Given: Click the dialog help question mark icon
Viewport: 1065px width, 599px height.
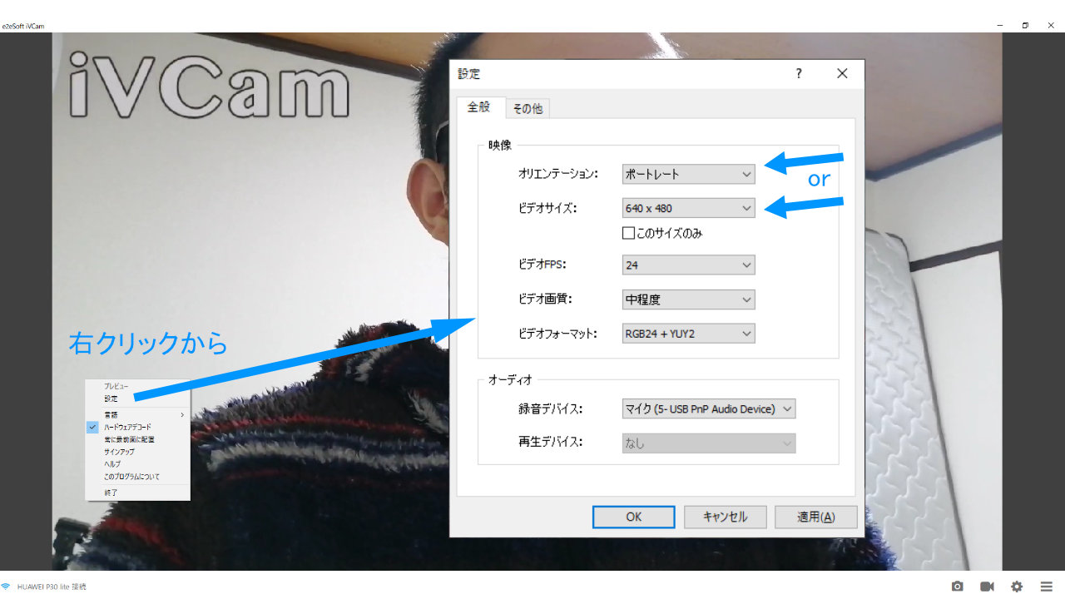Looking at the screenshot, I should 799,73.
